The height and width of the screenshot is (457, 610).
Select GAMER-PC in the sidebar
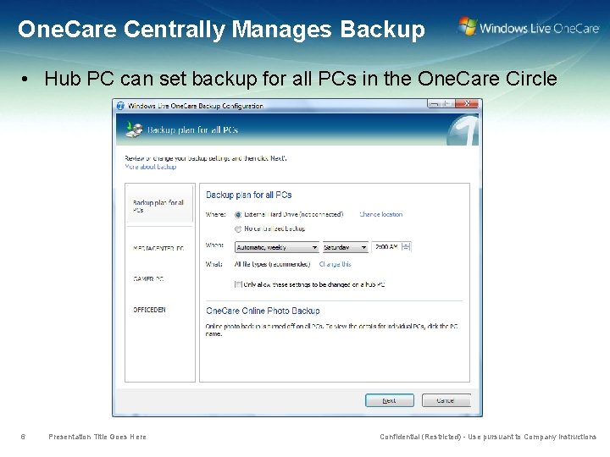(148, 278)
